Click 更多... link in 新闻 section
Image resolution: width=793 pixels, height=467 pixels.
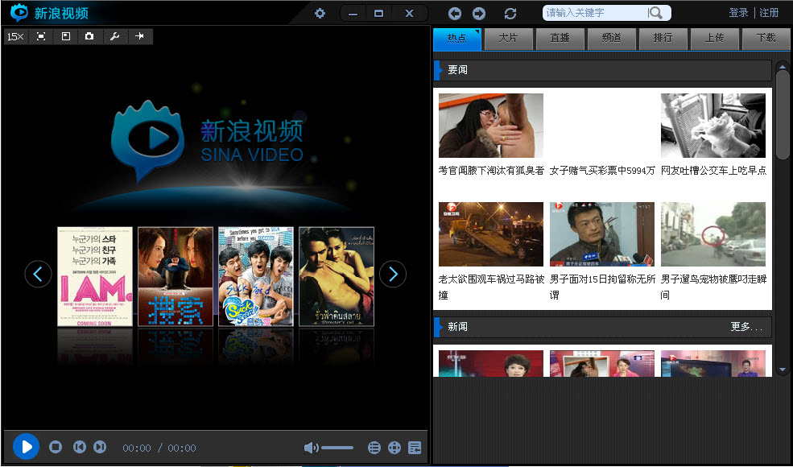[746, 328]
